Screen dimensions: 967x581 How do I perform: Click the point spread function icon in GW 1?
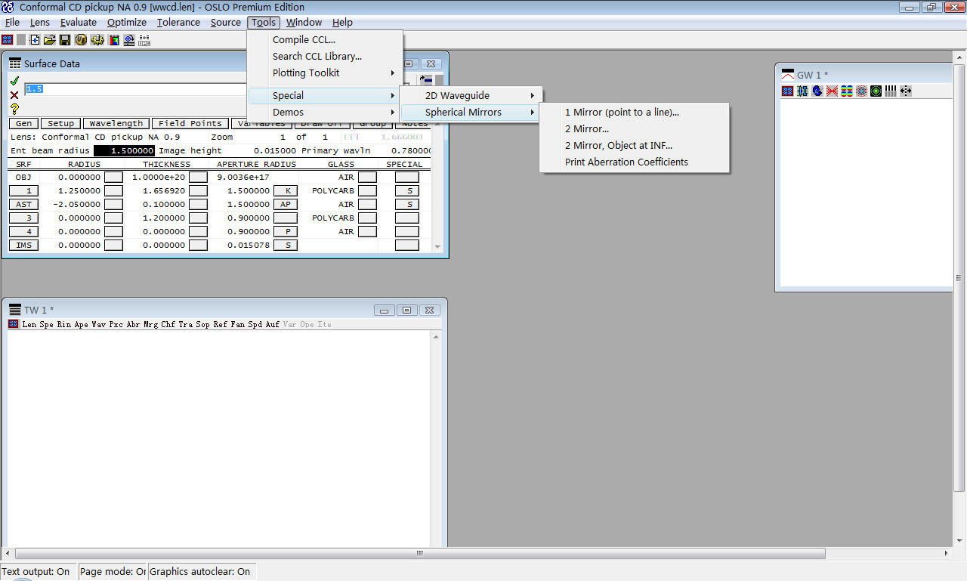876,91
